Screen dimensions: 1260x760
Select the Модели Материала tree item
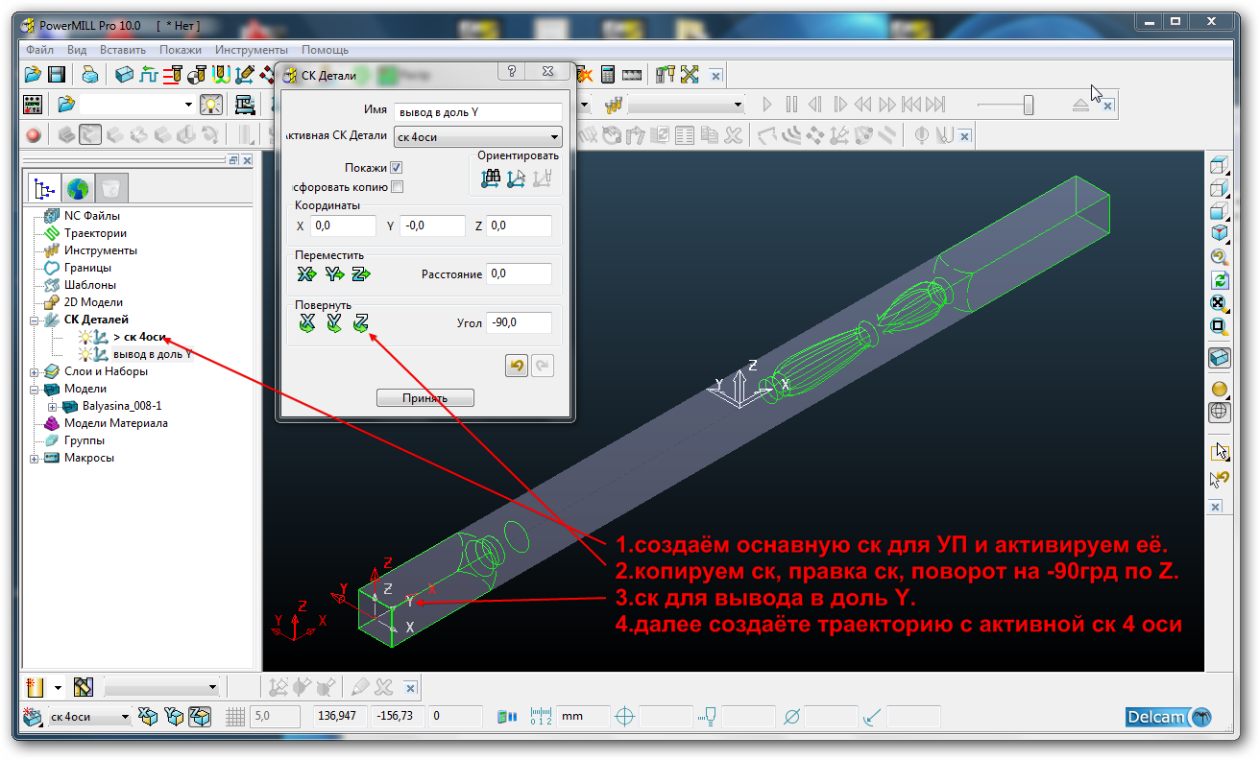pos(116,423)
